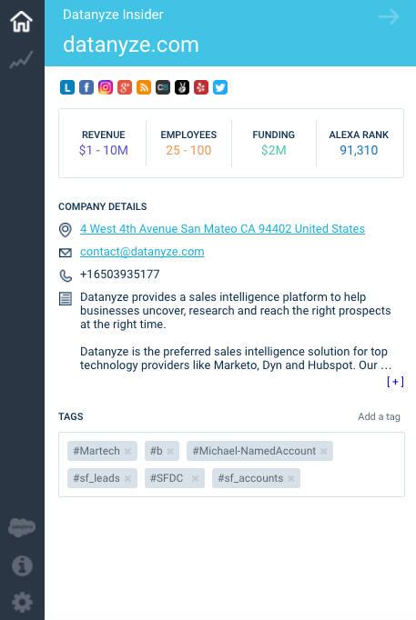The width and height of the screenshot is (416, 620).
Task: Remove the #b tag
Action: (x=170, y=451)
